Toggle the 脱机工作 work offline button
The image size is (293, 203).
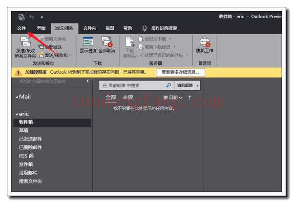(x=205, y=45)
